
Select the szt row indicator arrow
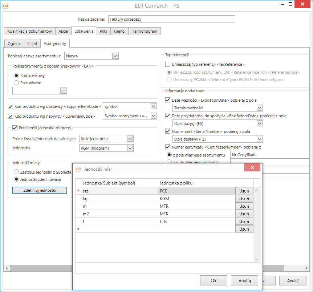[78, 191]
